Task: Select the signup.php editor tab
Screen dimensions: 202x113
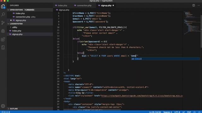Action: coord(106,6)
